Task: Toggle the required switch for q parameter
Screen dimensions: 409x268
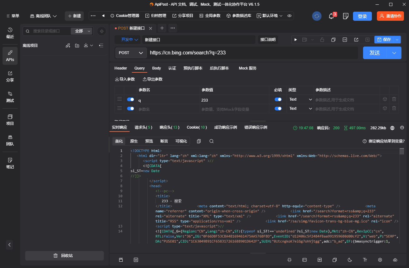Action: (x=278, y=99)
